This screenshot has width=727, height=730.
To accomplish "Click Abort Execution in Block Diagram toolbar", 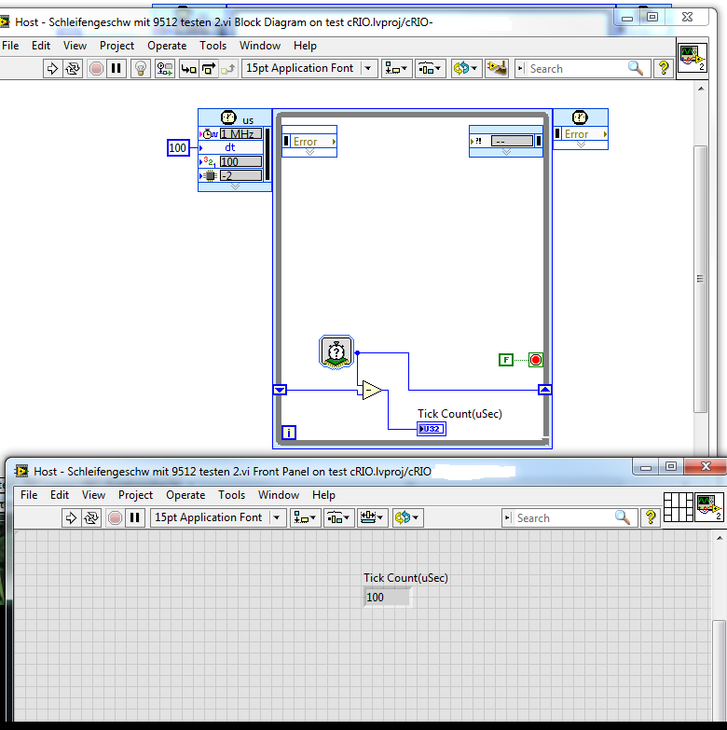I will click(96, 69).
